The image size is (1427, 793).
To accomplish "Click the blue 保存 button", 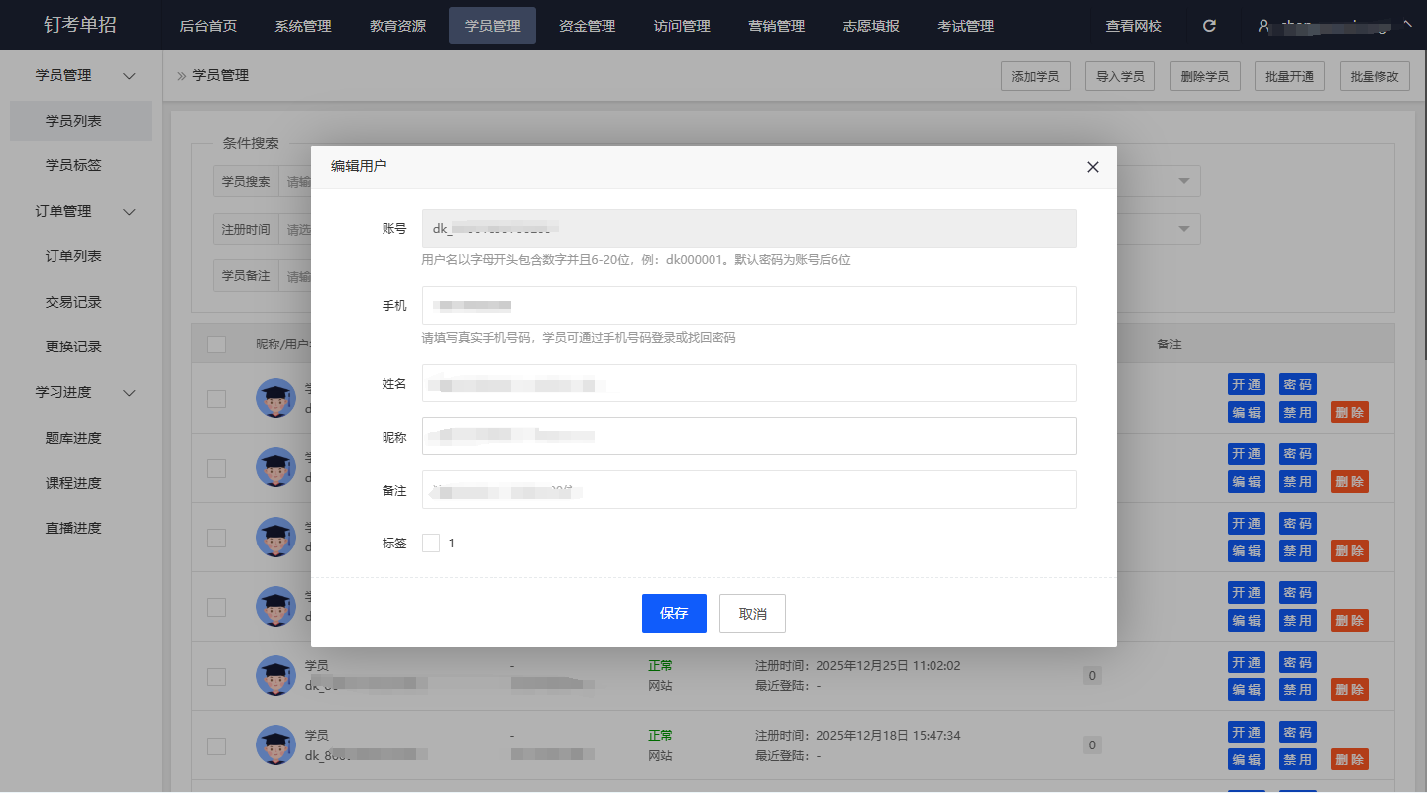I will tap(674, 613).
